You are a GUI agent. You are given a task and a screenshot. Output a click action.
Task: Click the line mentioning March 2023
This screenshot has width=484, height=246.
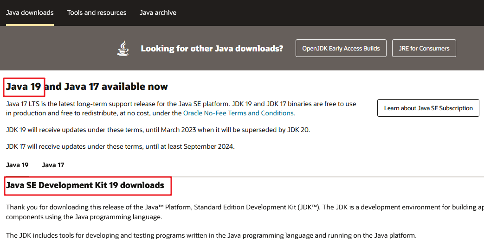click(158, 130)
